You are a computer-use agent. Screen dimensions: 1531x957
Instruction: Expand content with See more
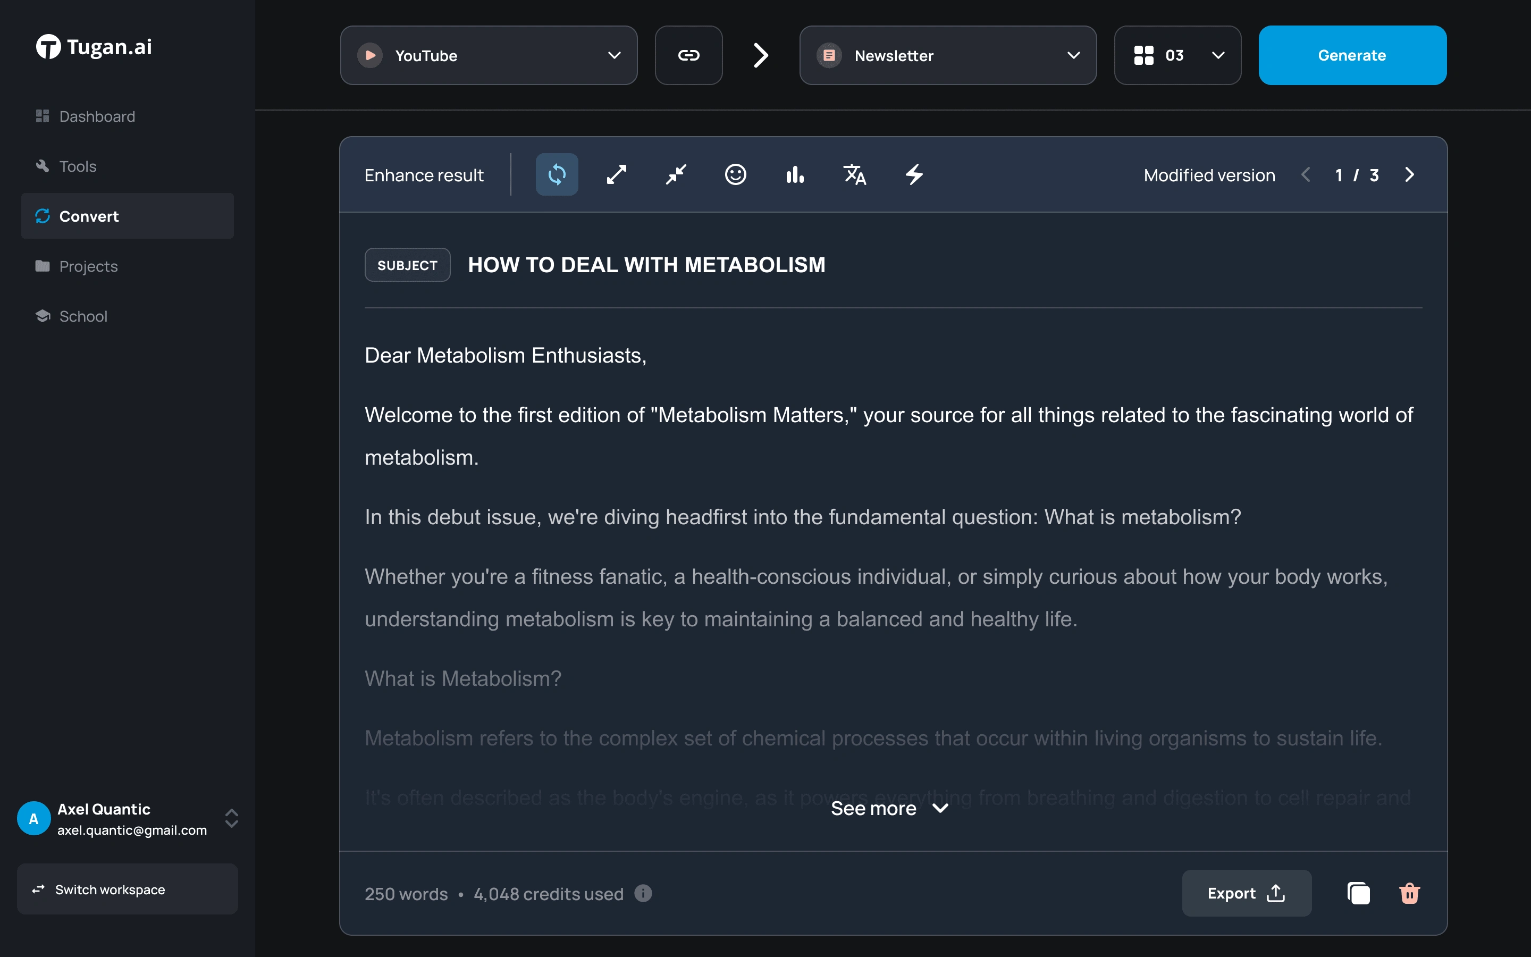(x=889, y=808)
